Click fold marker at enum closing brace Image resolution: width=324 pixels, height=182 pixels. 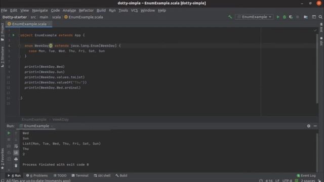(19, 56)
